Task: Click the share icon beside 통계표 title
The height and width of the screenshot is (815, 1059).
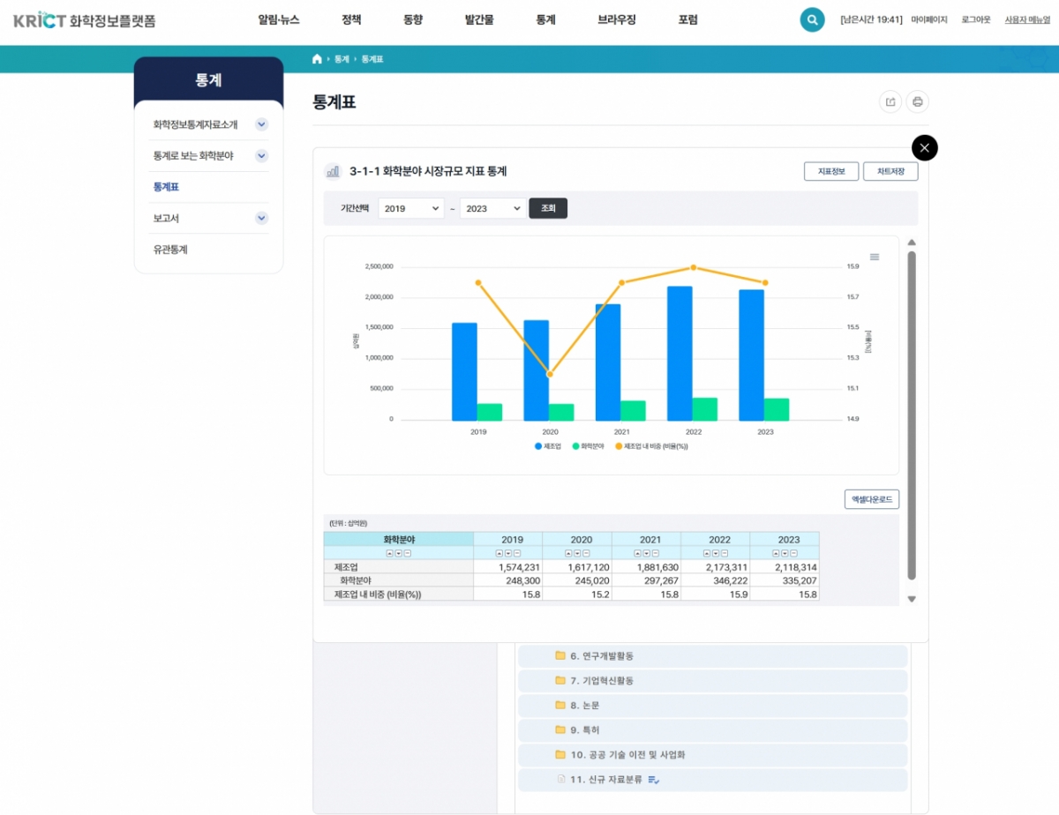Action: coord(890,102)
